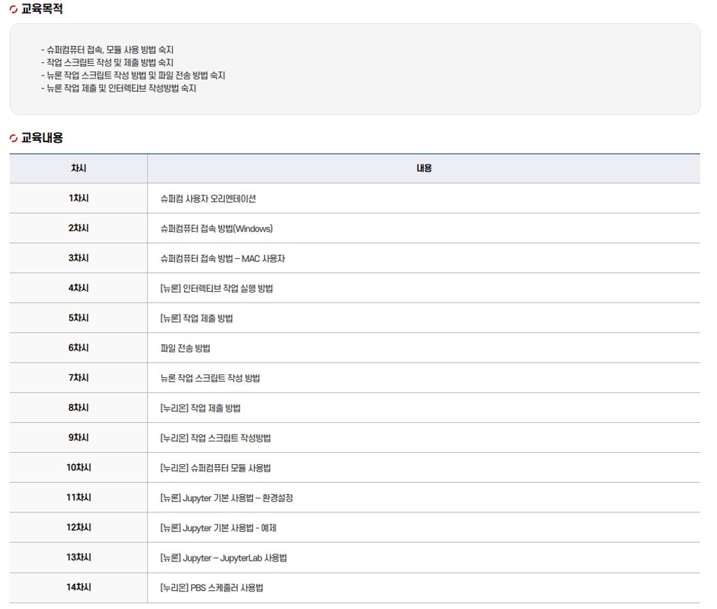The width and height of the screenshot is (717, 609).
Task: Click 뉴론 작업 스크립트 작성 방법 in the table
Action: pos(210,379)
